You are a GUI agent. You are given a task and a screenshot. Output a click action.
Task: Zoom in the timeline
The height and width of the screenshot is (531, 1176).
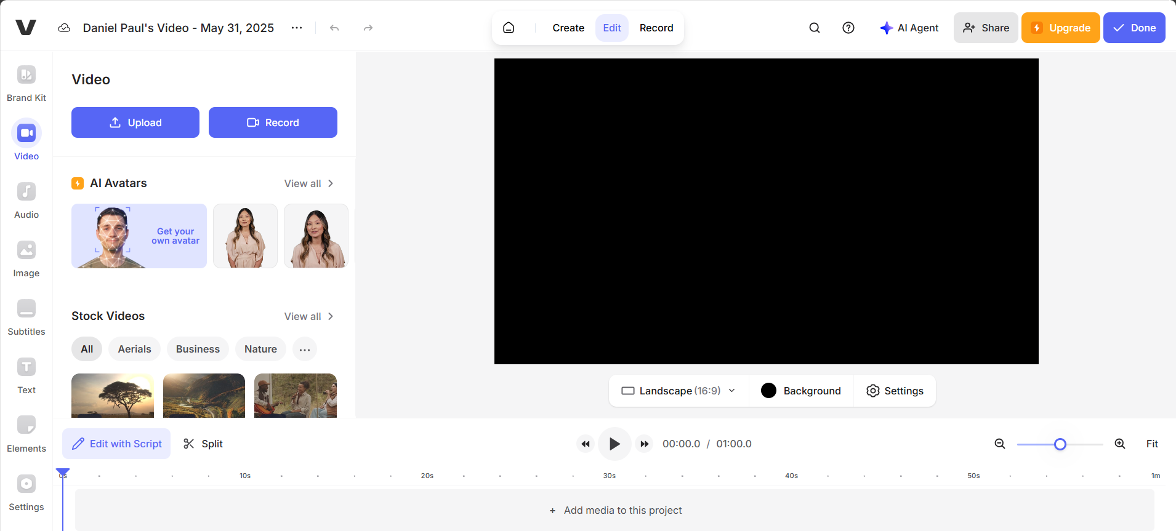tap(1120, 444)
